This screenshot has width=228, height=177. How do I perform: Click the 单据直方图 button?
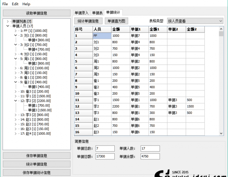tap(116, 21)
